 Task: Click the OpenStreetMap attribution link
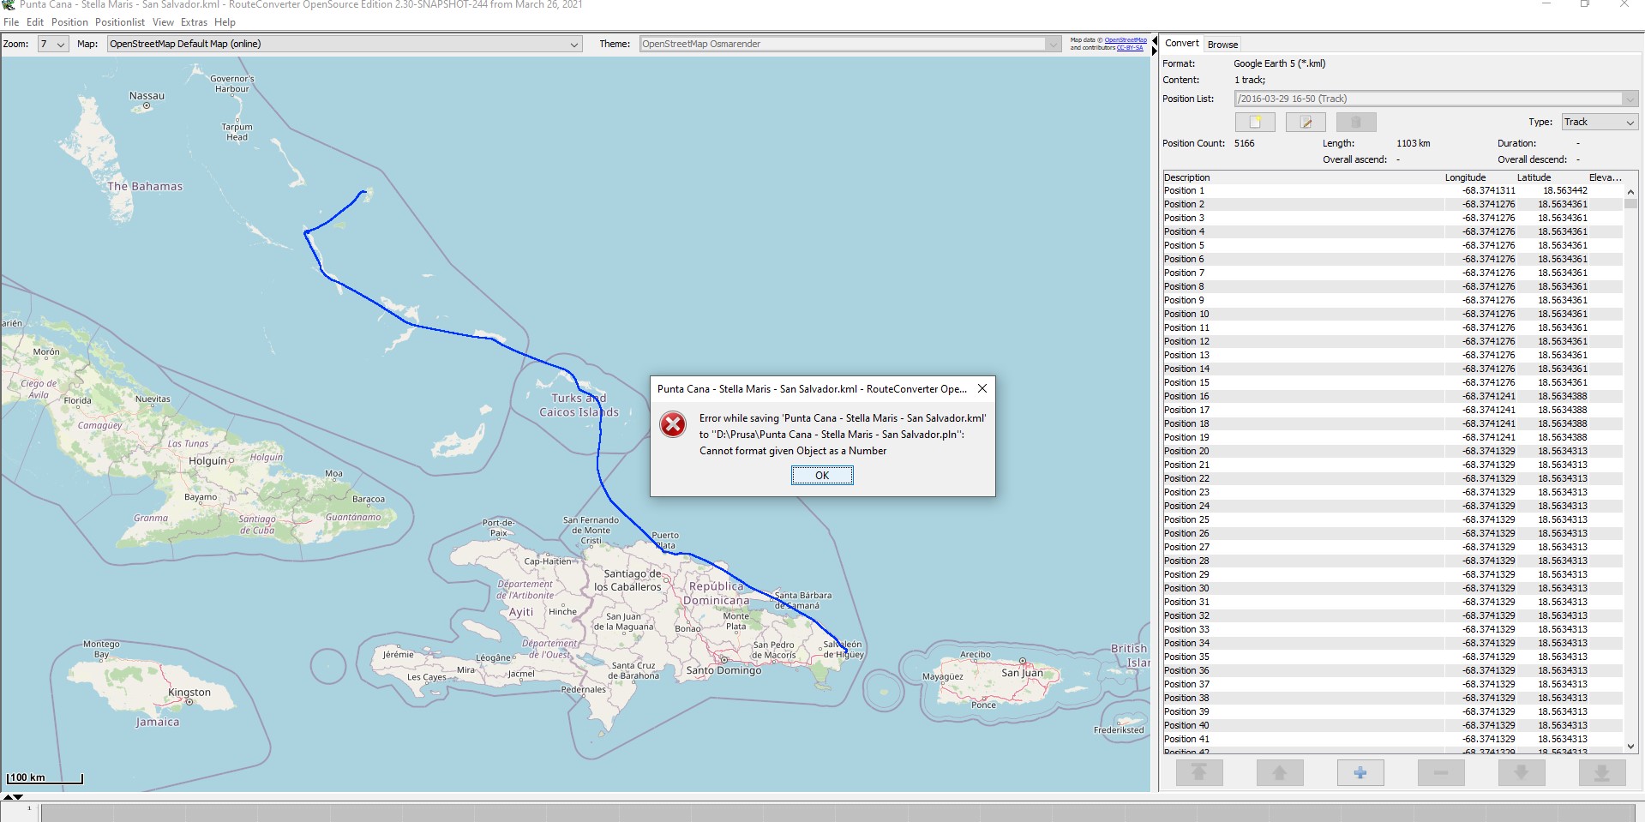1125,40
